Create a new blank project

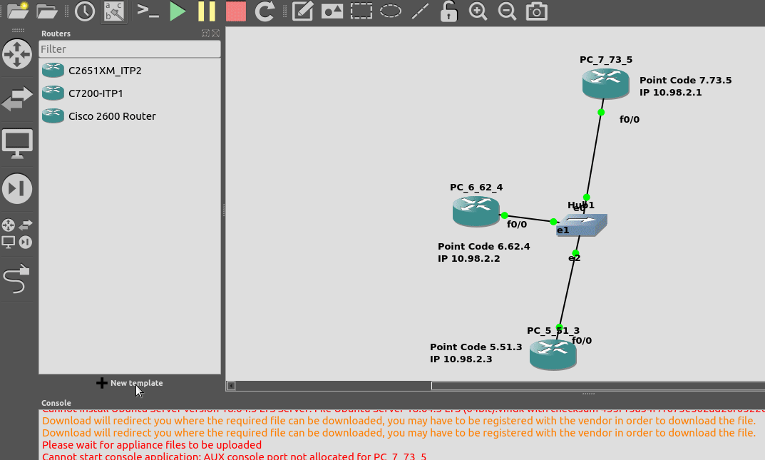point(18,11)
